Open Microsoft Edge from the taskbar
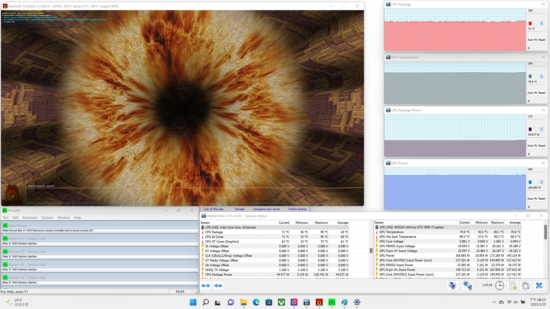This screenshot has width=550, height=309. [256, 302]
